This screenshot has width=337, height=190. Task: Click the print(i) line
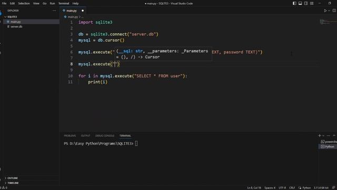pyautogui.click(x=97, y=82)
